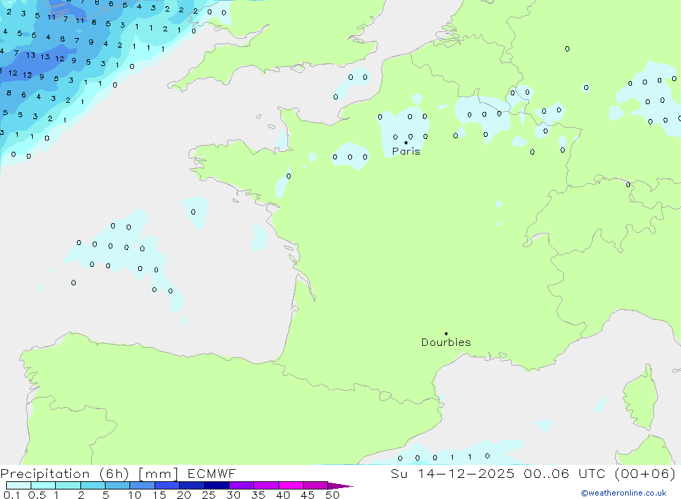
Task: Select the 35–40 mm violet legend swatch
Action: [x=266, y=485]
